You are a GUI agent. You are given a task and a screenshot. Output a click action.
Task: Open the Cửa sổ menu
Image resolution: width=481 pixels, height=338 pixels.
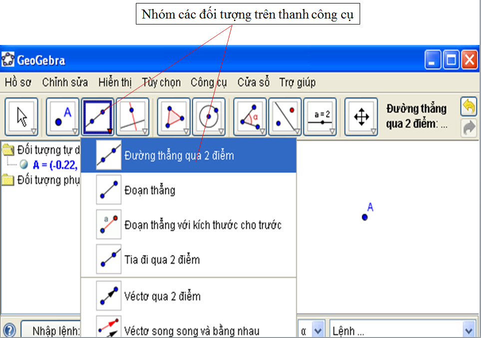253,82
